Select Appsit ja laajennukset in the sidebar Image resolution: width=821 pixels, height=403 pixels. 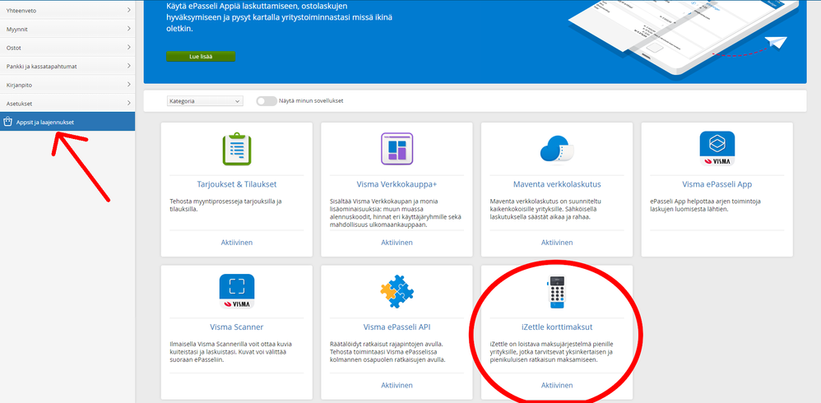67,122
